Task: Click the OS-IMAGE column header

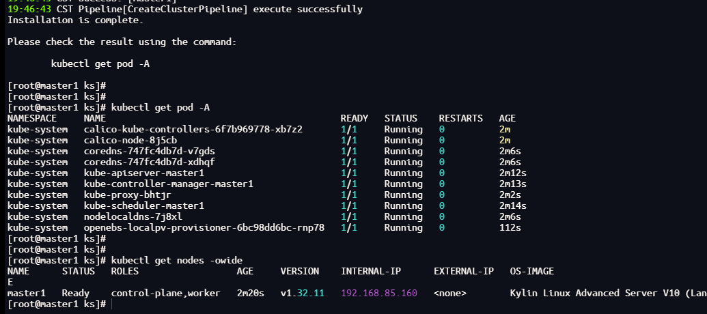Action: (531, 271)
